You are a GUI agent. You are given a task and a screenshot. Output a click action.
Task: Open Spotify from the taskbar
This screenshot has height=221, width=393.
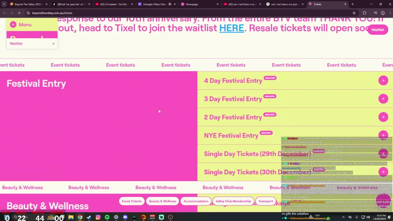pos(107,217)
